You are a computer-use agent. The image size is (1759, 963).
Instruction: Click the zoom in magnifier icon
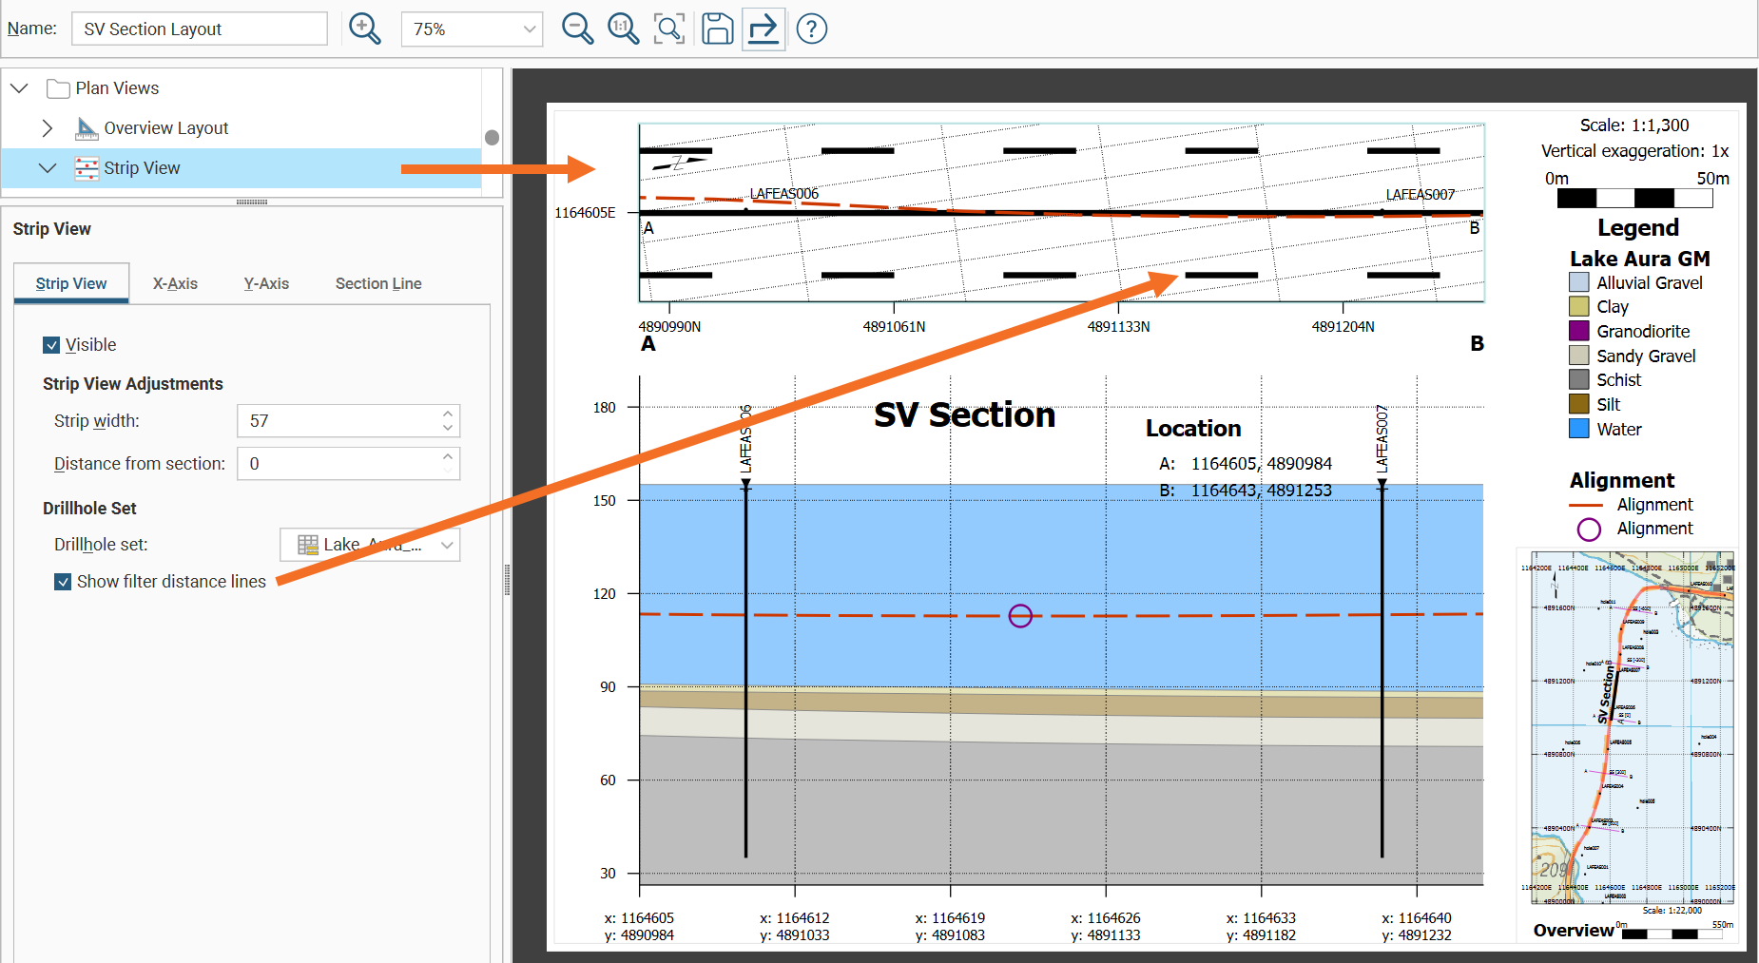pyautogui.click(x=364, y=29)
